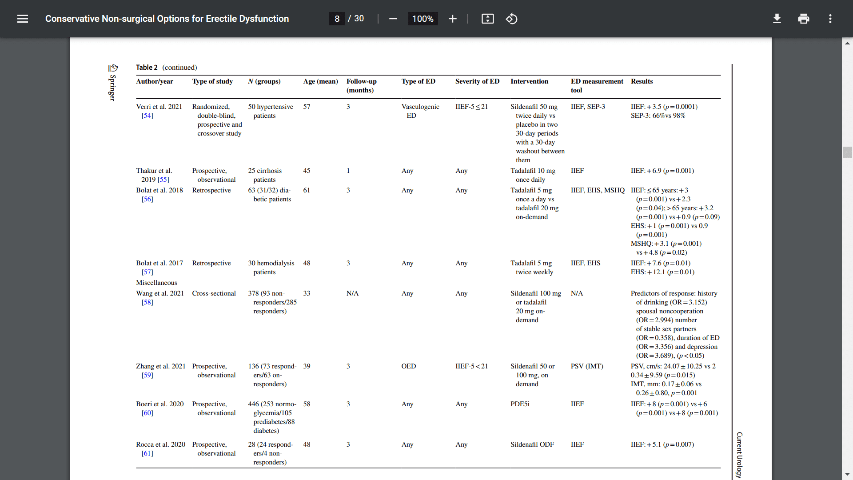Open reference link [58] for Wang et al.

(147, 302)
